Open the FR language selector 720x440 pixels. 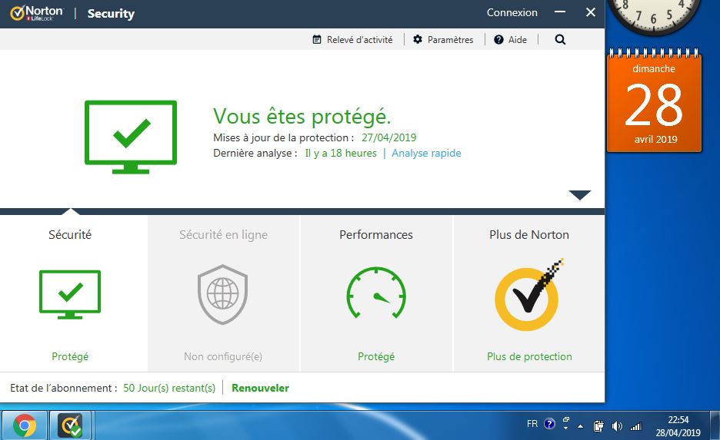point(532,424)
